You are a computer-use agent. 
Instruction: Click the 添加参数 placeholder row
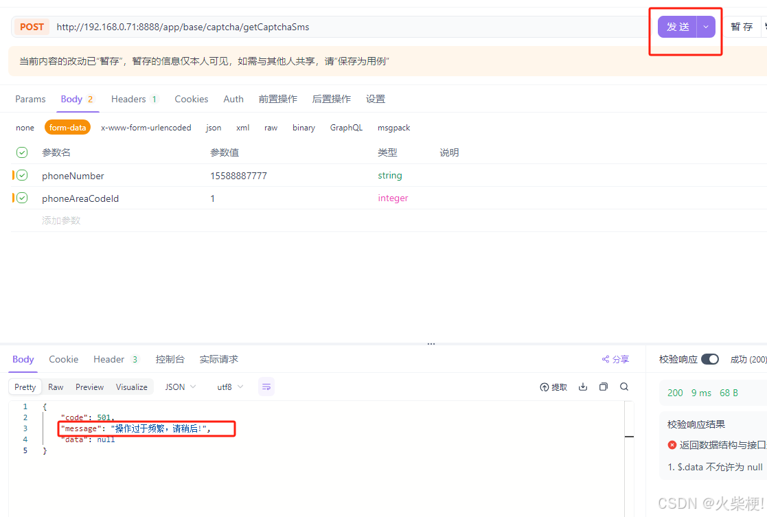coord(61,220)
